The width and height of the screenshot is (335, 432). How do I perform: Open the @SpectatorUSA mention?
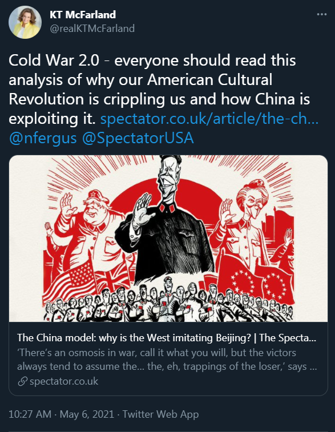pos(138,138)
